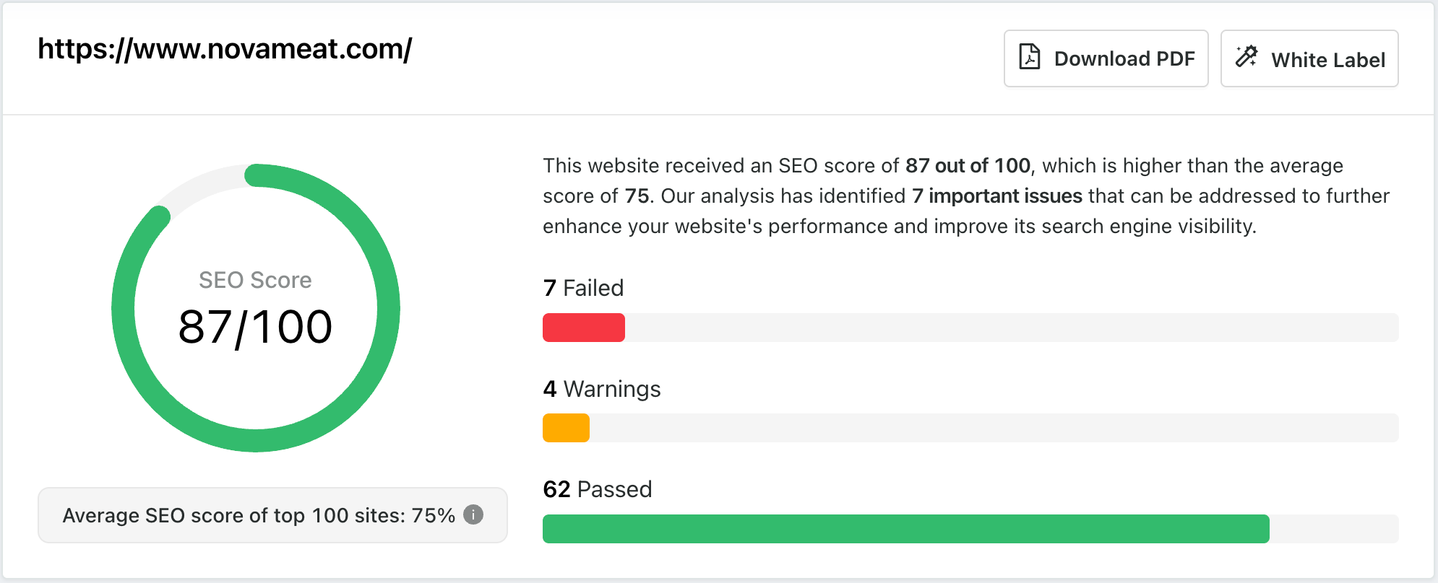Viewport: 1438px width, 583px height.
Task: Select the 4 Warnings label
Action: (602, 389)
